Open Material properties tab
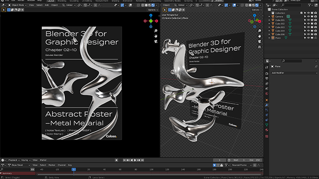Viewport: 319px width, 179px height. 267,130
